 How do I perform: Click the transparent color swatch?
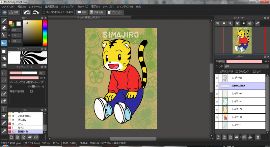point(19,24)
